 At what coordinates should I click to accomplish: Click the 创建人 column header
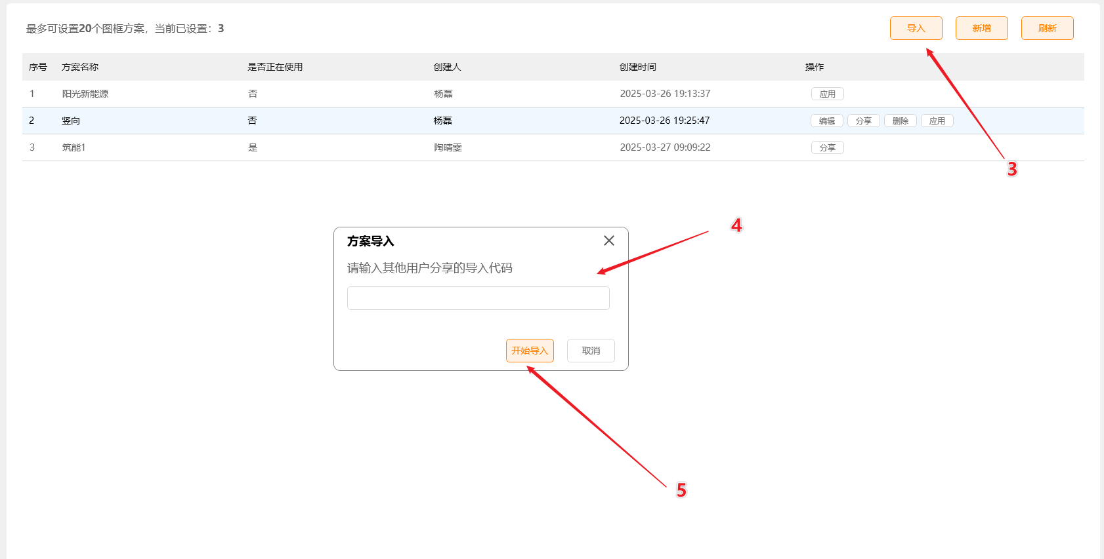(x=447, y=67)
